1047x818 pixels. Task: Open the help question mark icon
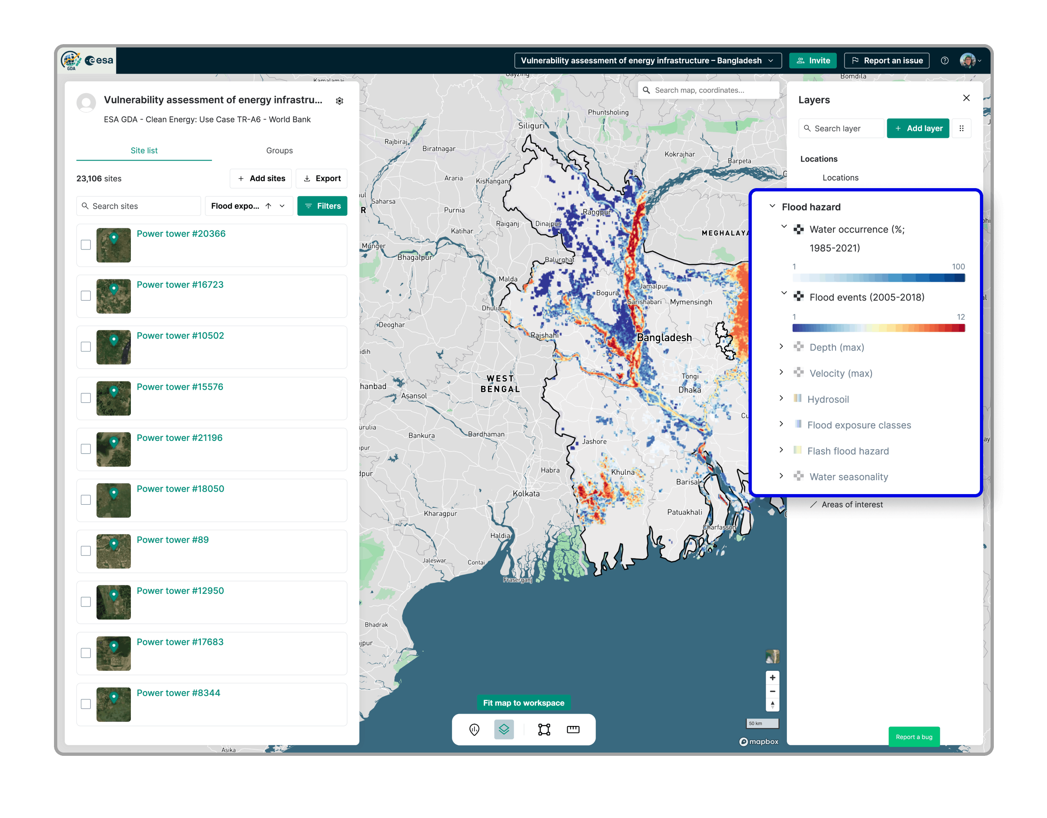[x=944, y=61]
